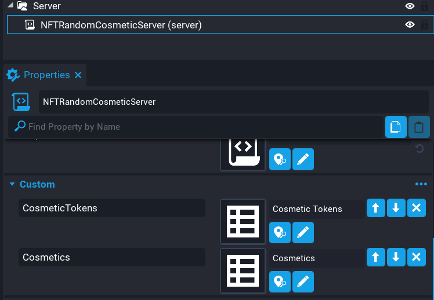Toggle visibility of NFTRandomCosmeticServer script
Viewport: 434px width, 300px height.
[410, 25]
